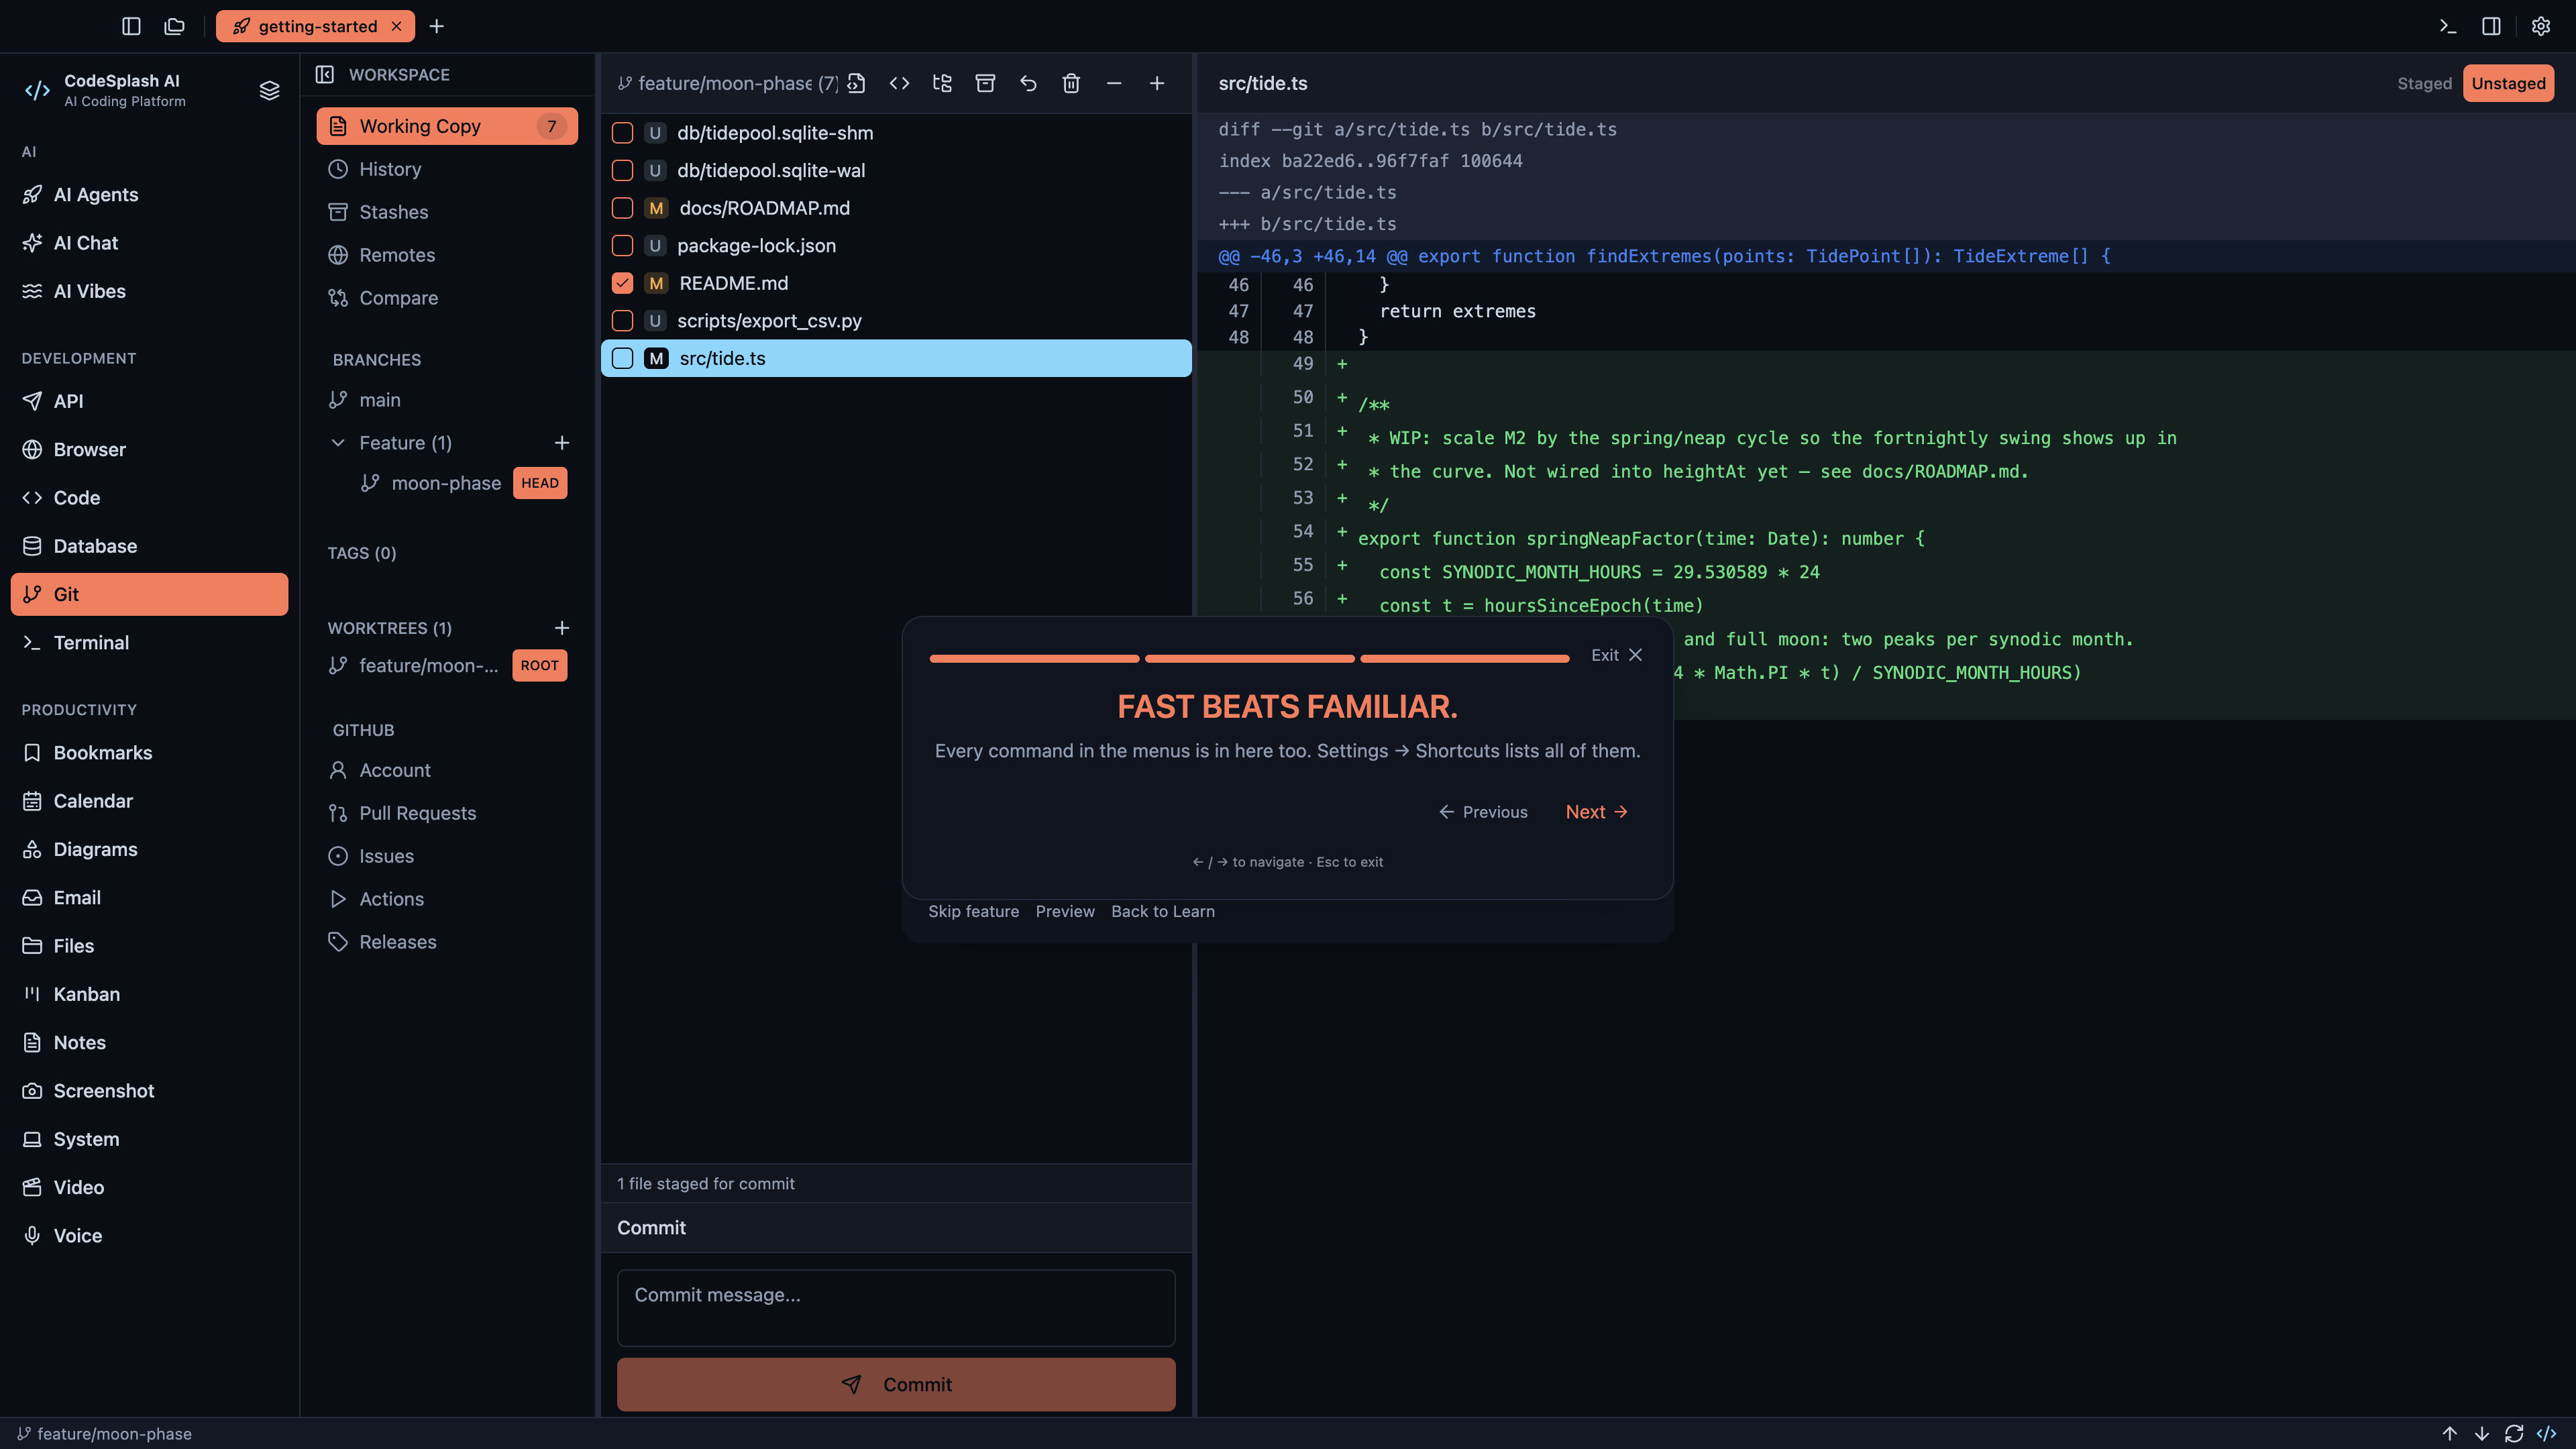Click Next in the tour dialog

tap(1597, 811)
